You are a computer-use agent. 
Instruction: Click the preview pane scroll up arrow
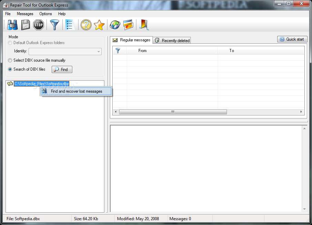(x=304, y=129)
